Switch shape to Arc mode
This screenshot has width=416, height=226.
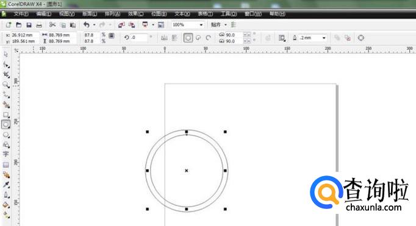[208, 38]
